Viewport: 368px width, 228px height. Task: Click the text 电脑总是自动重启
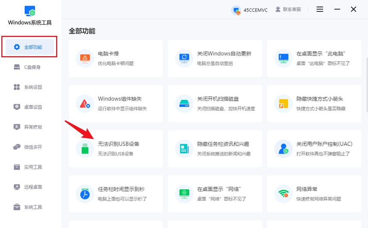click(x=215, y=63)
